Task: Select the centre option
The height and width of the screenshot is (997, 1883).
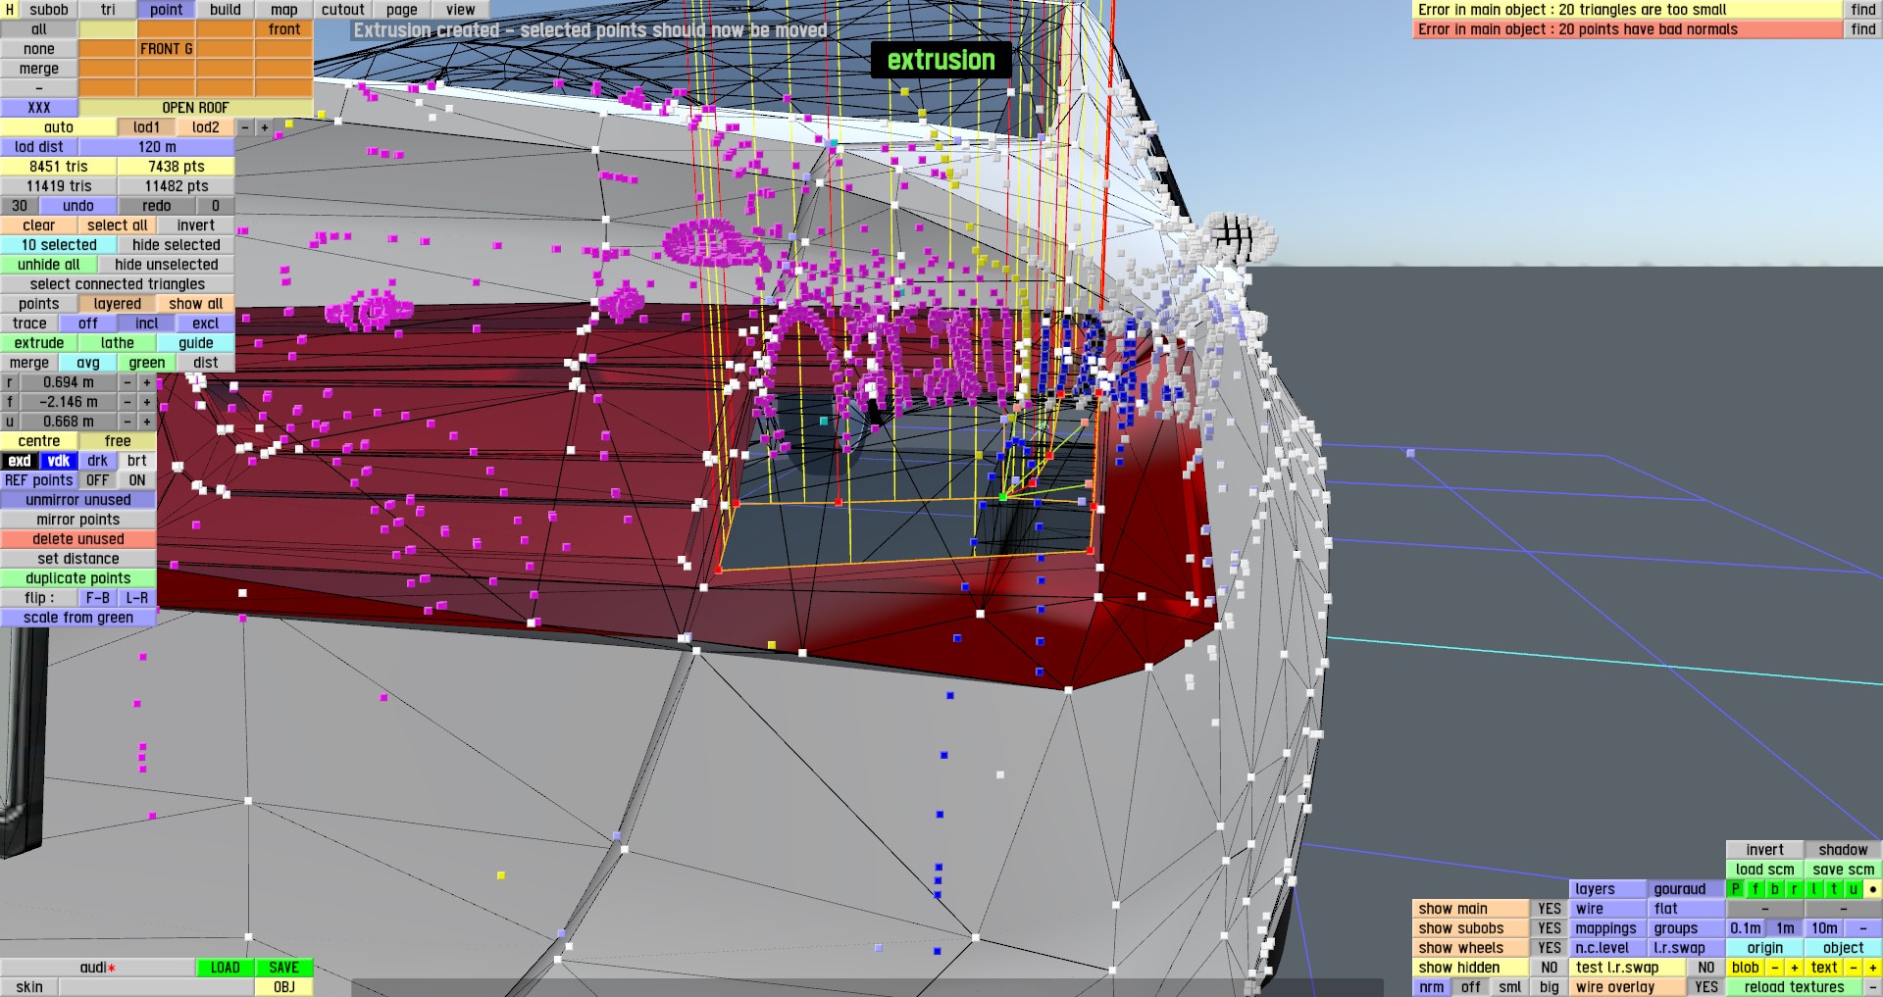Action: coord(39,441)
